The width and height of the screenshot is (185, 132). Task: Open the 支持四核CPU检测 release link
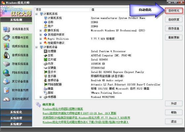[86, 117]
